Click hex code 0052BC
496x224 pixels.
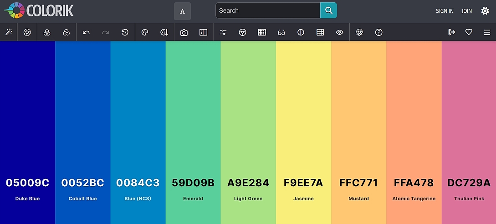click(82, 183)
